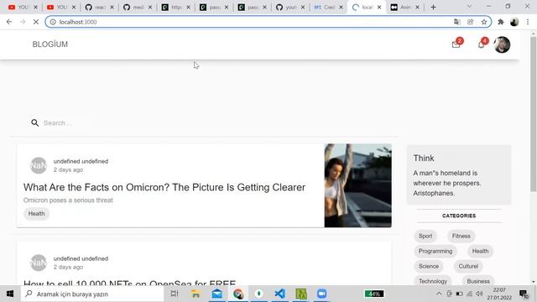Open Visual Studio Code from the taskbar
The height and width of the screenshot is (302, 537).
tap(279, 294)
